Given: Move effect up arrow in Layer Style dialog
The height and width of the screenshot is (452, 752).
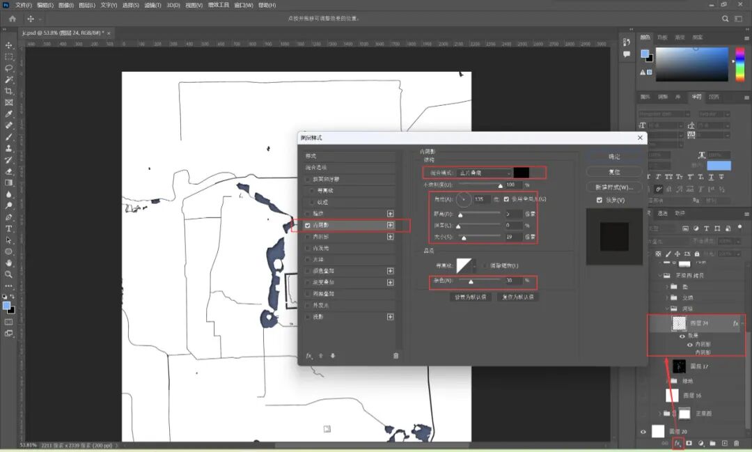Looking at the screenshot, I should (x=321, y=356).
